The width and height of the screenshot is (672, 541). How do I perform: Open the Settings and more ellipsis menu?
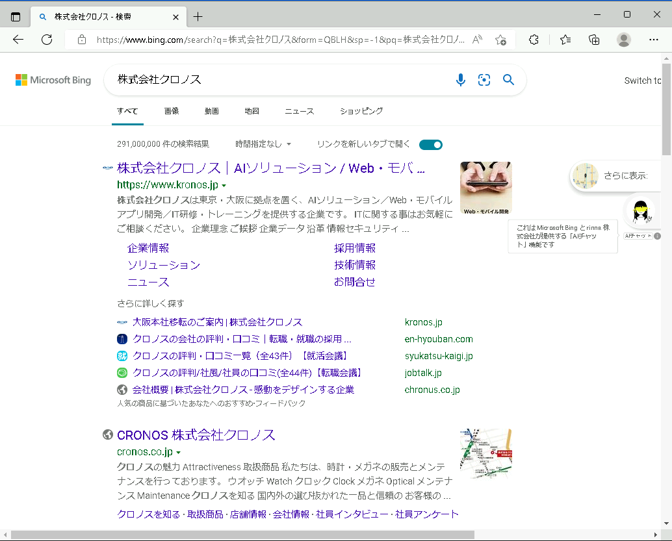tap(654, 40)
